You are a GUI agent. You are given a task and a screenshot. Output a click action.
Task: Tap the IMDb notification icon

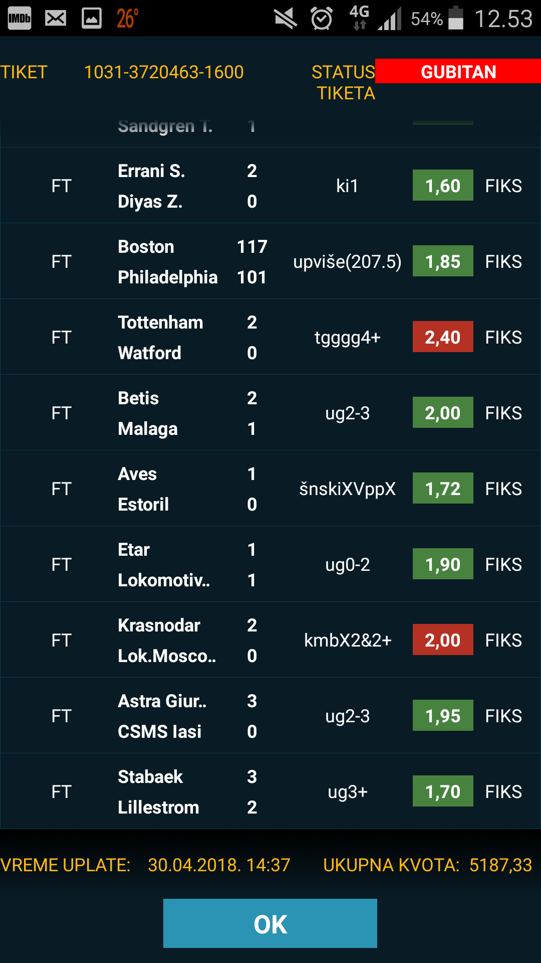click(20, 19)
